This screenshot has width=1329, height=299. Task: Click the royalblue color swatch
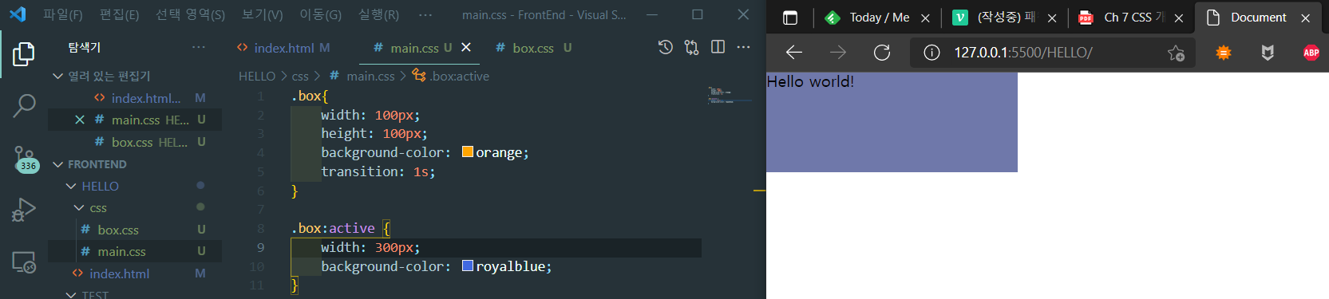(468, 266)
